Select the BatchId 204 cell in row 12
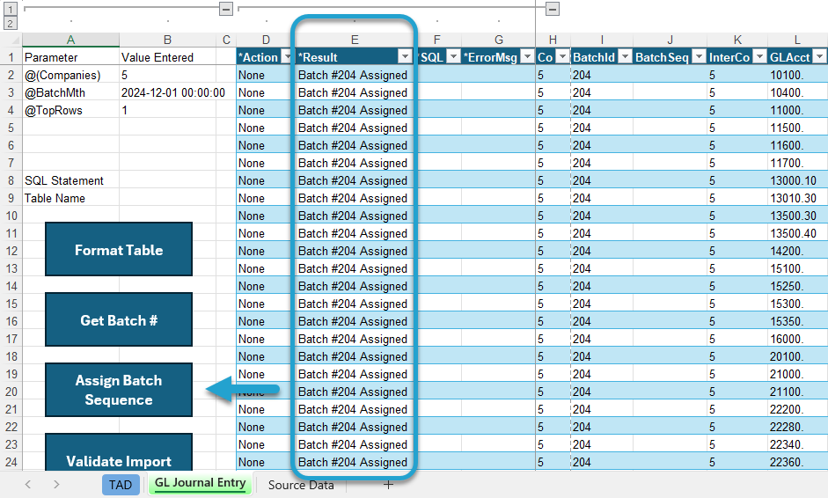Viewport: 828px width, 498px height. pos(602,251)
